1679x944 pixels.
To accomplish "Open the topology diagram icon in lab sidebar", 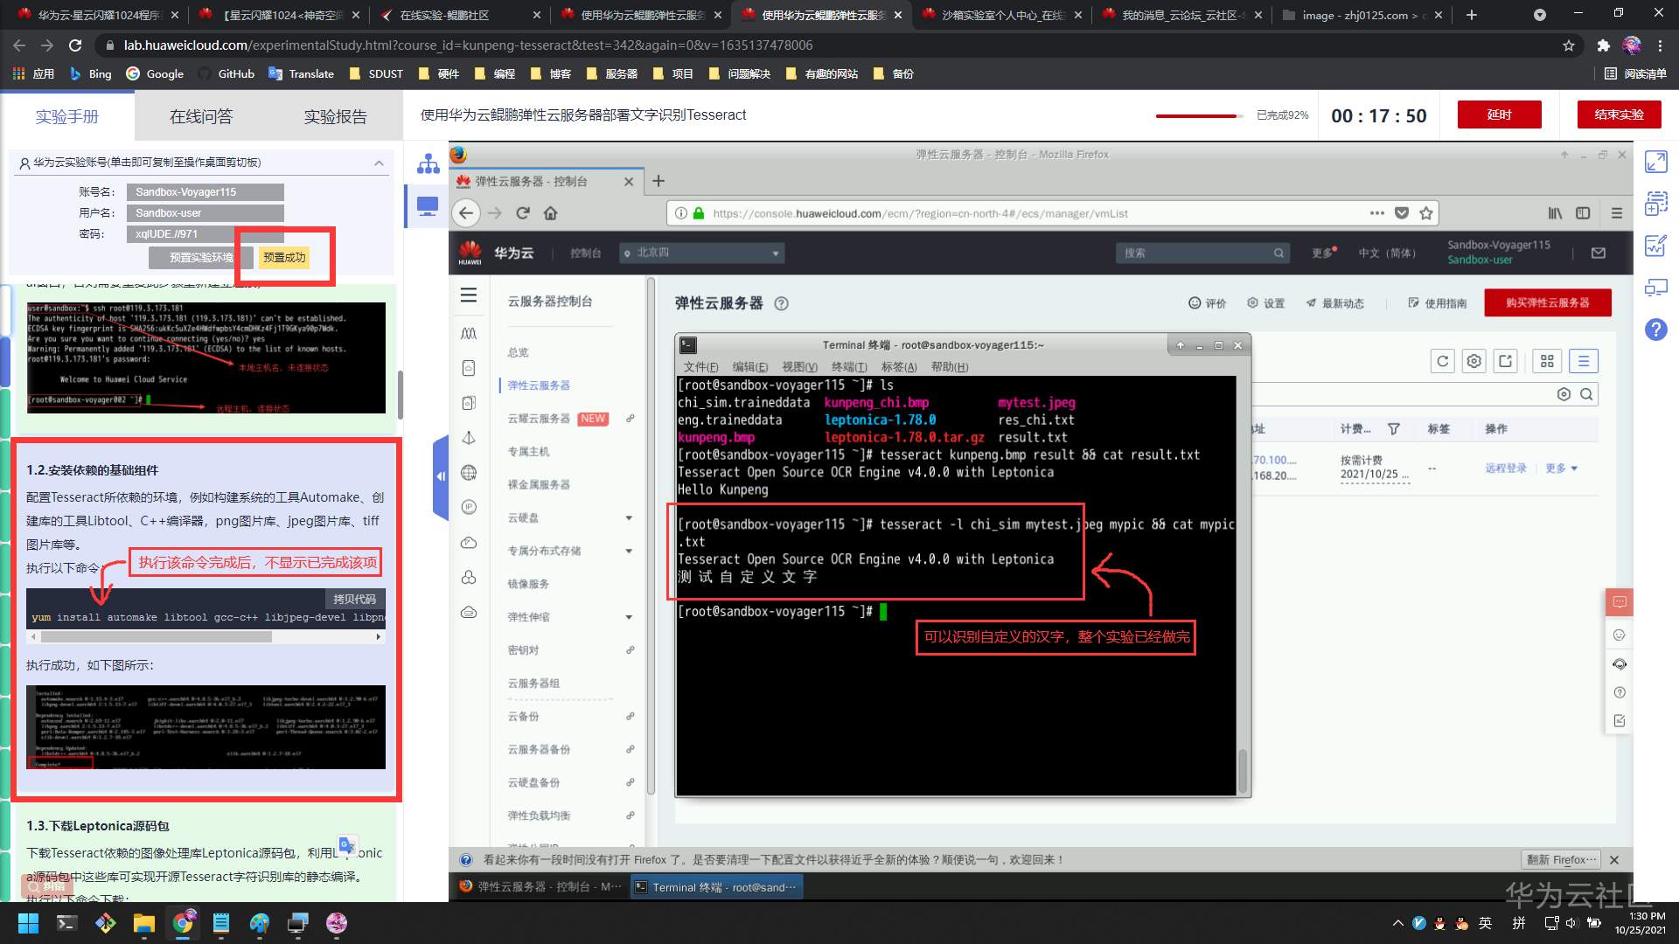I will (x=428, y=163).
